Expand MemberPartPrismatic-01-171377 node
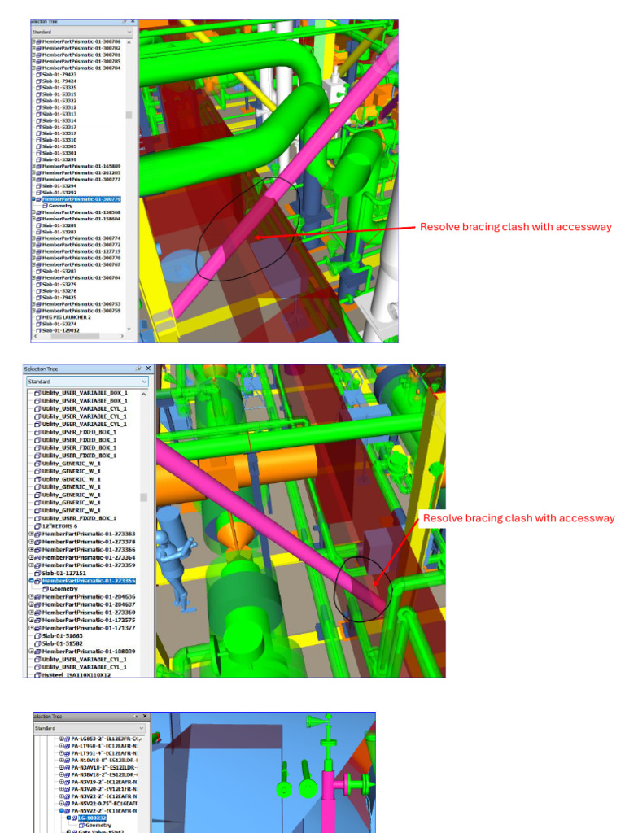This screenshot has height=833, width=625. [31, 628]
